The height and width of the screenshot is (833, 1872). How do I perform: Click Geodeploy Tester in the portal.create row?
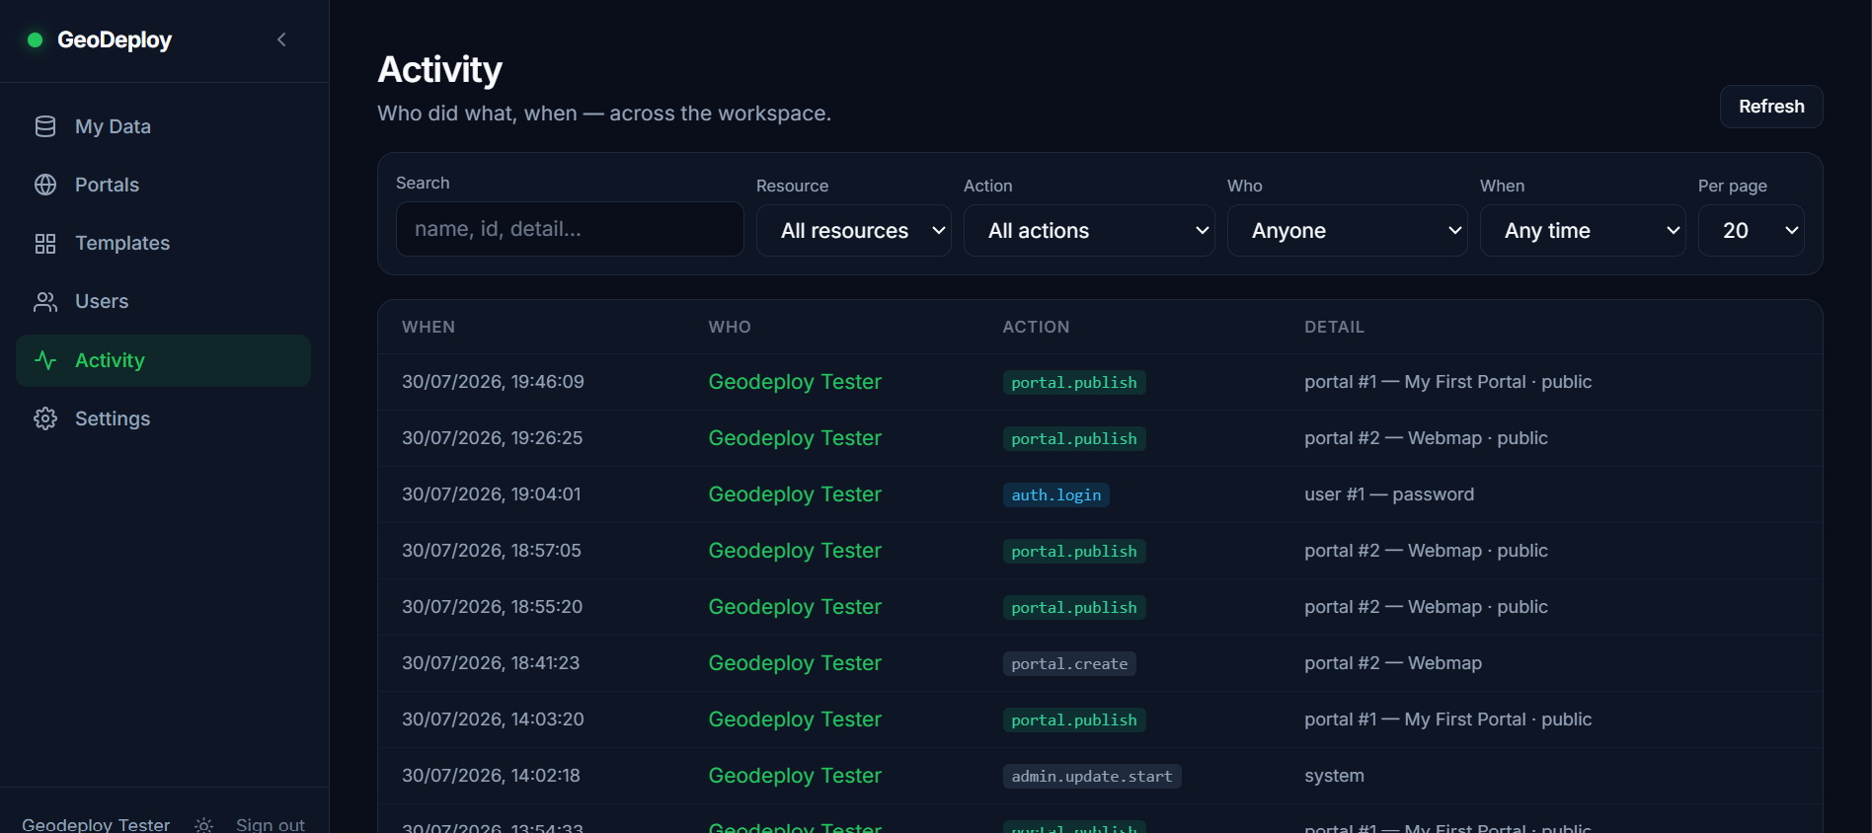point(795,663)
